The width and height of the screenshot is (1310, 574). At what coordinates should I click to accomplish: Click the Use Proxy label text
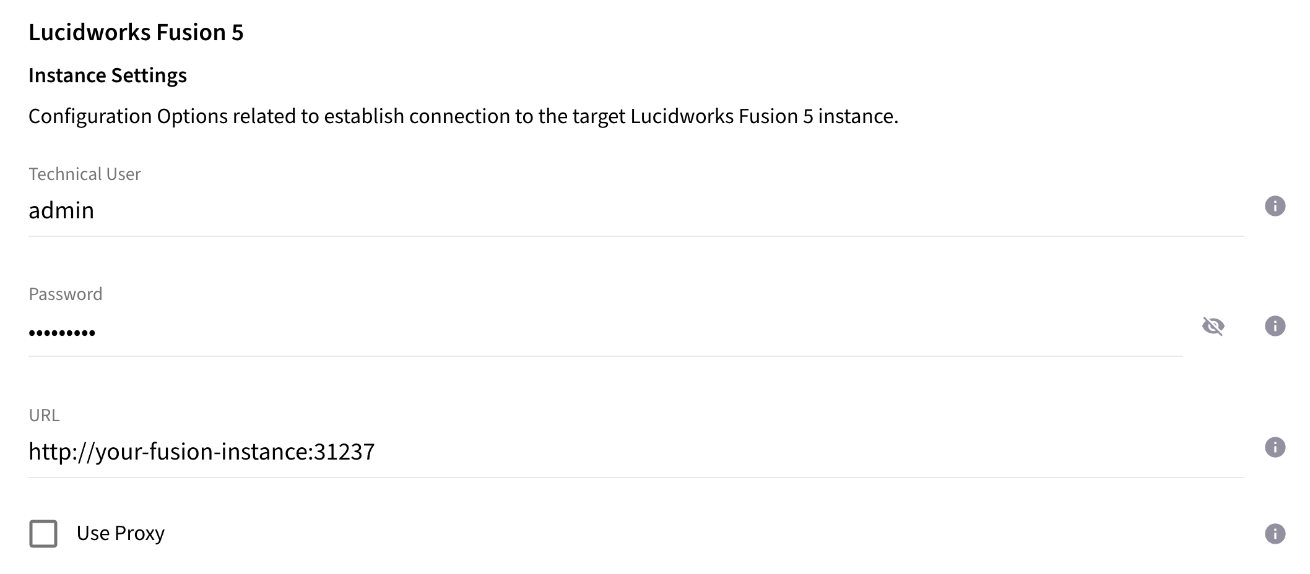[120, 533]
